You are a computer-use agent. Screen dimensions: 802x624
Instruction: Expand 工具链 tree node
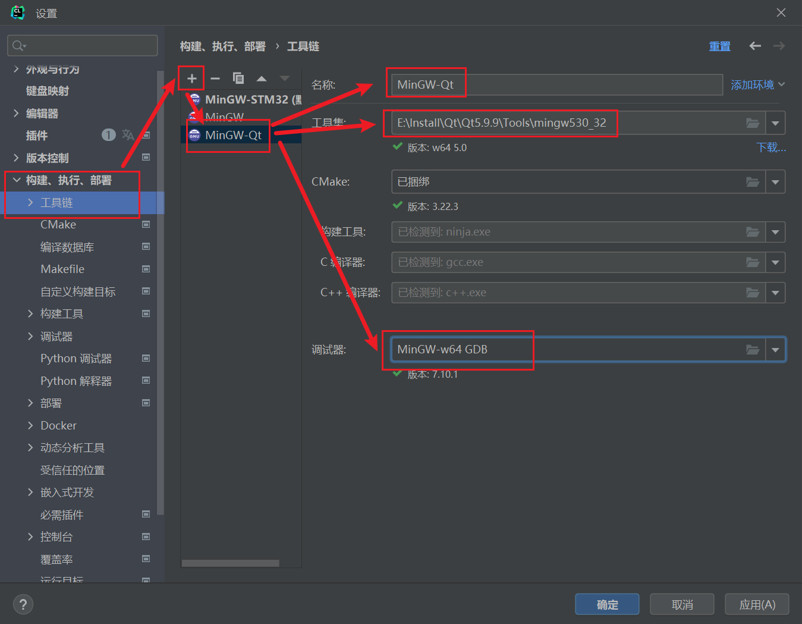click(30, 202)
